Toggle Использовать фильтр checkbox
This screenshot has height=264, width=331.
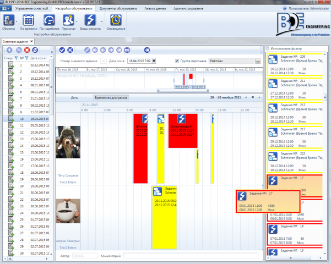click(x=268, y=48)
